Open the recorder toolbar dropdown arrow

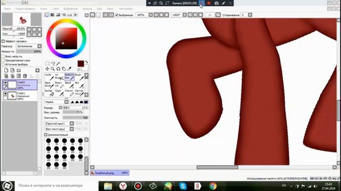(149, 3)
